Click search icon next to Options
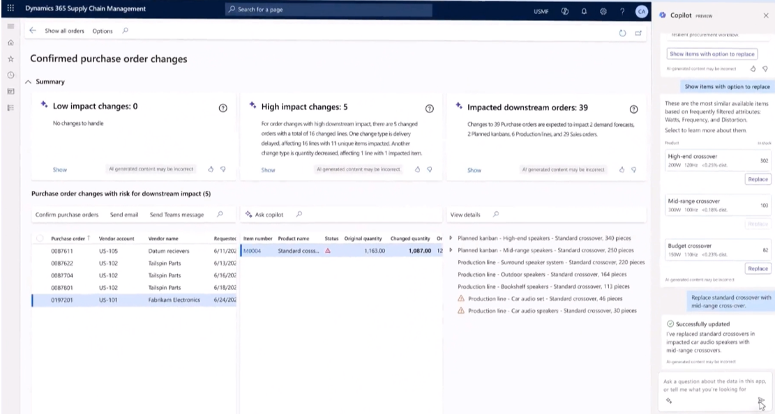 point(125,31)
